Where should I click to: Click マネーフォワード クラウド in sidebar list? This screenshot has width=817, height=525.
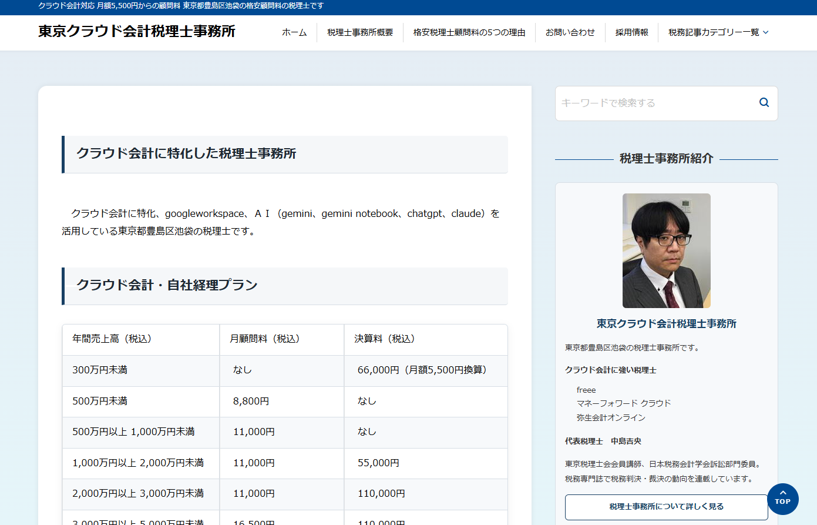[624, 403]
